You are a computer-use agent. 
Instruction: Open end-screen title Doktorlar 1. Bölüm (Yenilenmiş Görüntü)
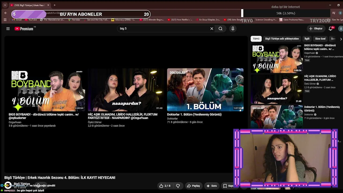coord(194,114)
